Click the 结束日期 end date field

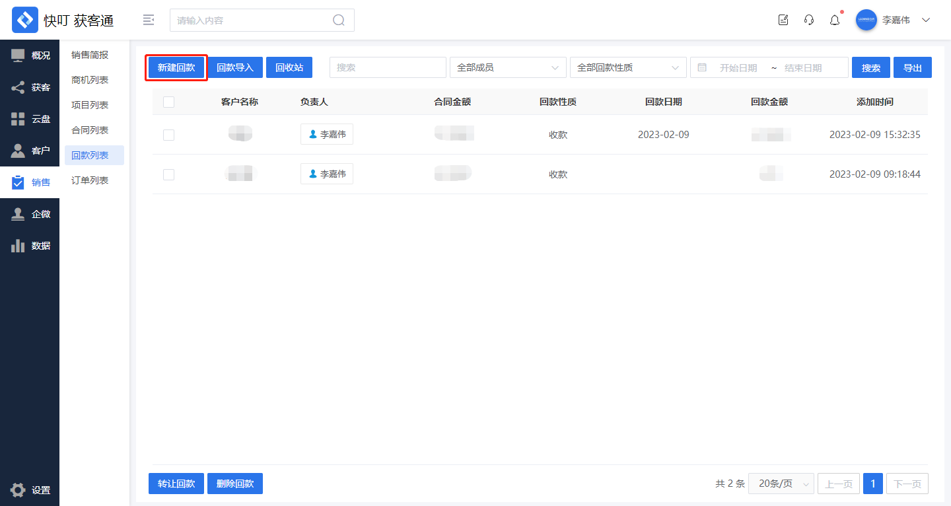click(x=803, y=67)
